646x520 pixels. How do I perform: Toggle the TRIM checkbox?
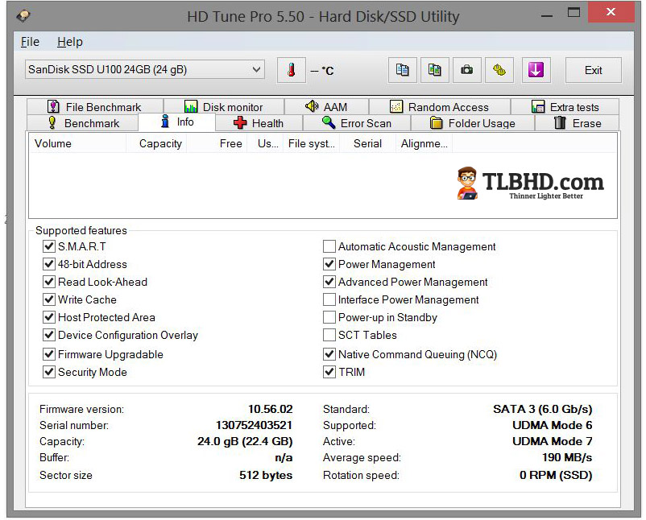329,372
